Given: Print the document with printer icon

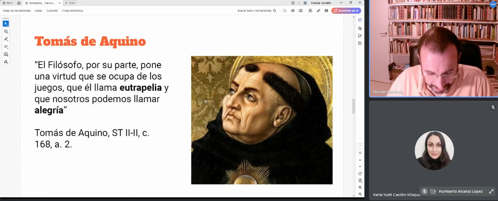Looking at the screenshot, I should (x=301, y=11).
